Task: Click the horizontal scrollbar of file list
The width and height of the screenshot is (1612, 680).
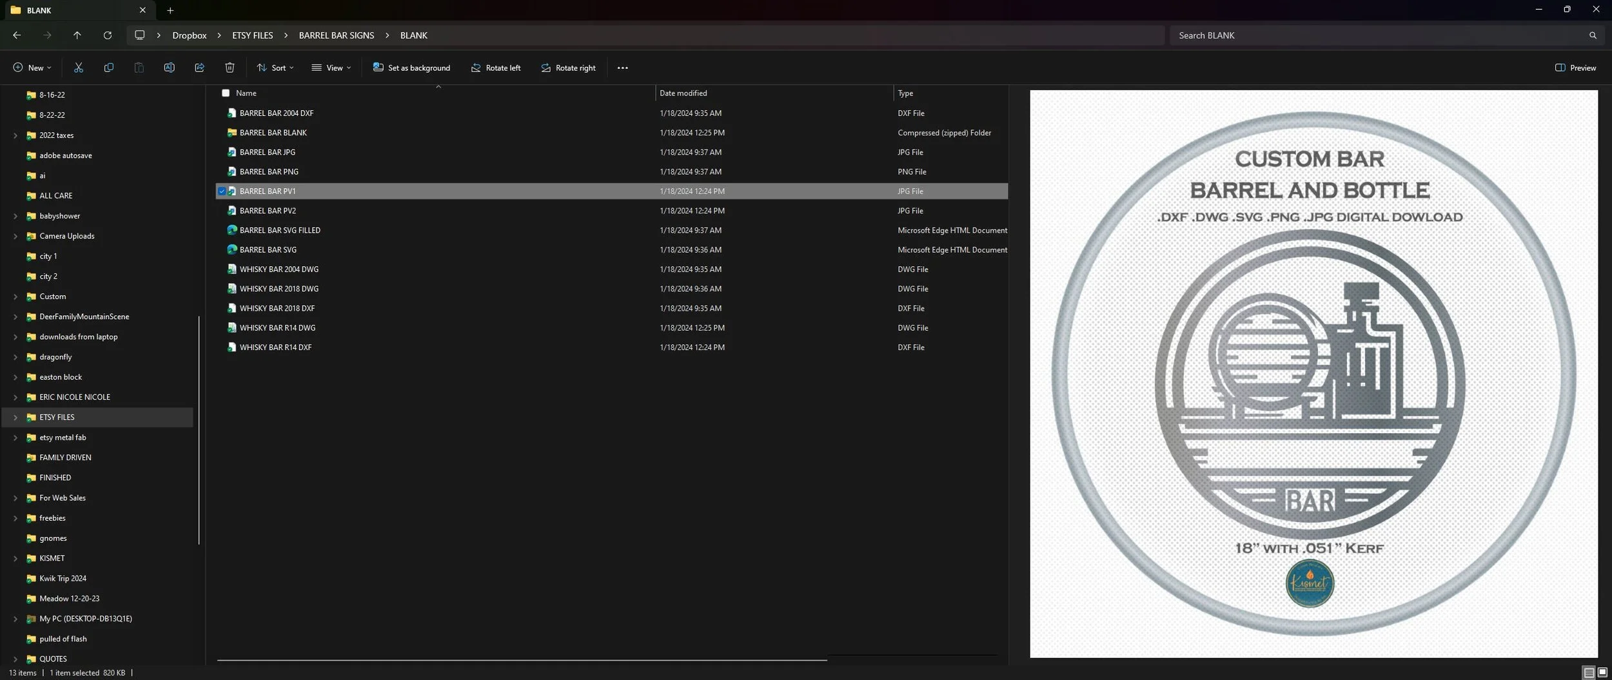Action: click(x=522, y=660)
